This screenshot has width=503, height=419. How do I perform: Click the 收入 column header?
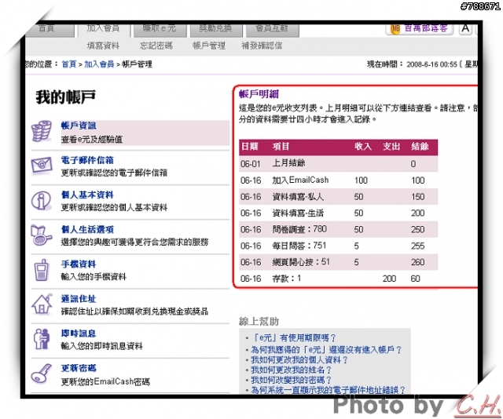coord(363,147)
